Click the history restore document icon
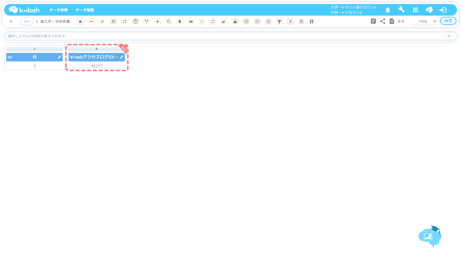The image size is (461, 259). [x=392, y=22]
